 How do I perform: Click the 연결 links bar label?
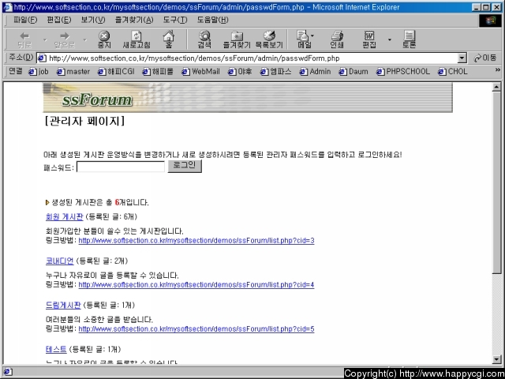click(x=16, y=71)
